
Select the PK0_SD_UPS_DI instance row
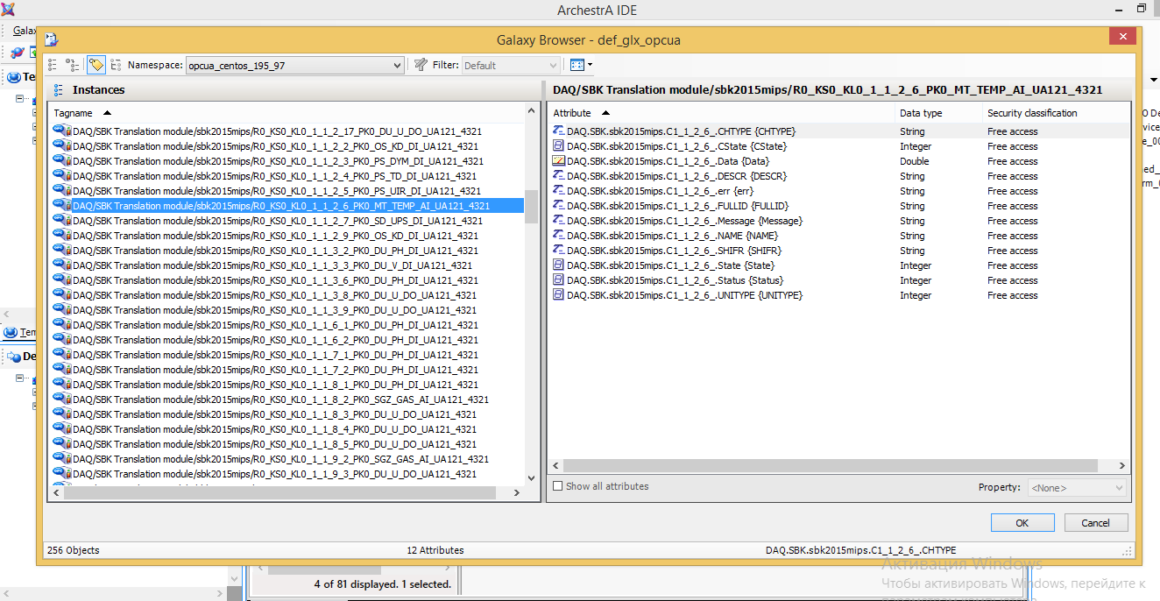tap(278, 221)
